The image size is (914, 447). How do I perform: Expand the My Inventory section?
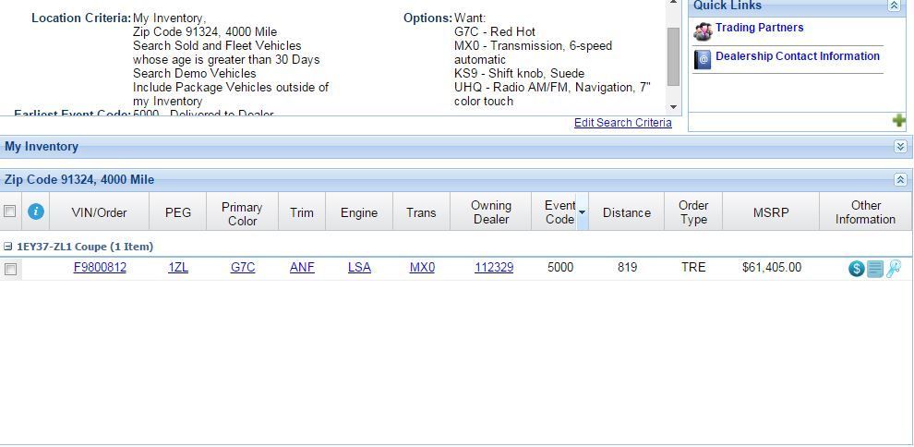point(900,147)
